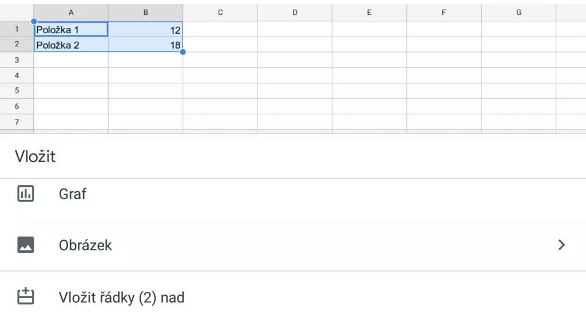Select cell containing Položka 1

click(x=71, y=30)
